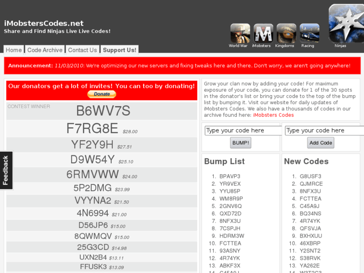
Task: Click Bump List entry 93ASNY
Action: (230, 250)
